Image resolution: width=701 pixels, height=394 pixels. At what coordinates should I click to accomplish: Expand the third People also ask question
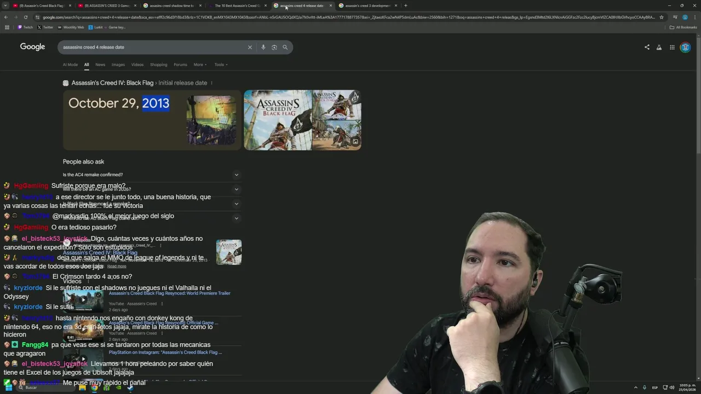[152, 204]
